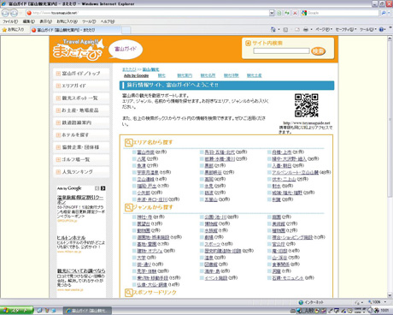The image size is (393, 315).
Task: Click the Windows Start button
Action: click(x=16, y=310)
